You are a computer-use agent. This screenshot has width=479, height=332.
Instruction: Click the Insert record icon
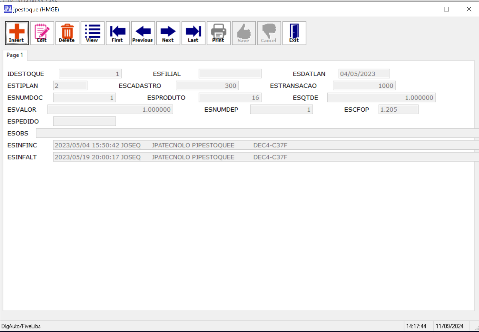click(17, 33)
